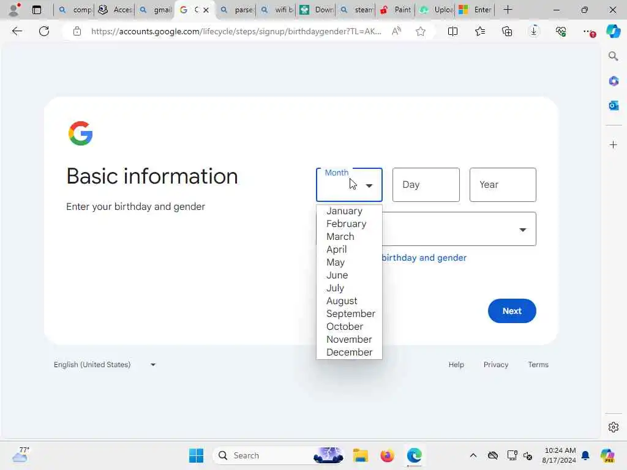Image resolution: width=627 pixels, height=470 pixels.
Task: Open Microsoft 365 sidebar icon
Action: pos(614,81)
